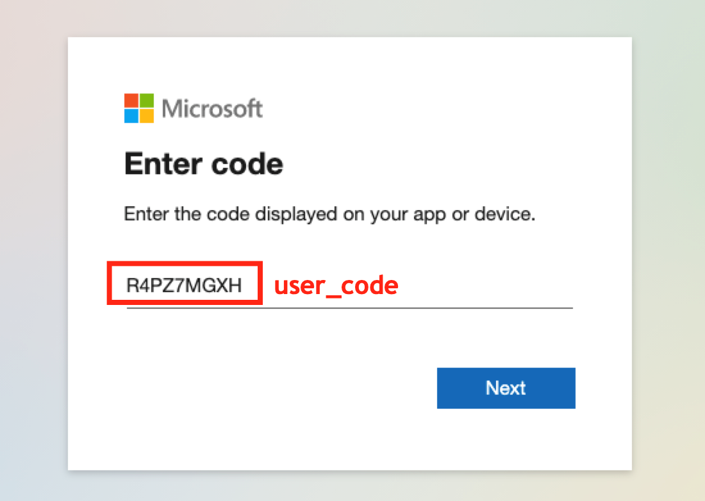Click the R4PZ7MGXH code text
The image size is (705, 501).
tap(184, 286)
